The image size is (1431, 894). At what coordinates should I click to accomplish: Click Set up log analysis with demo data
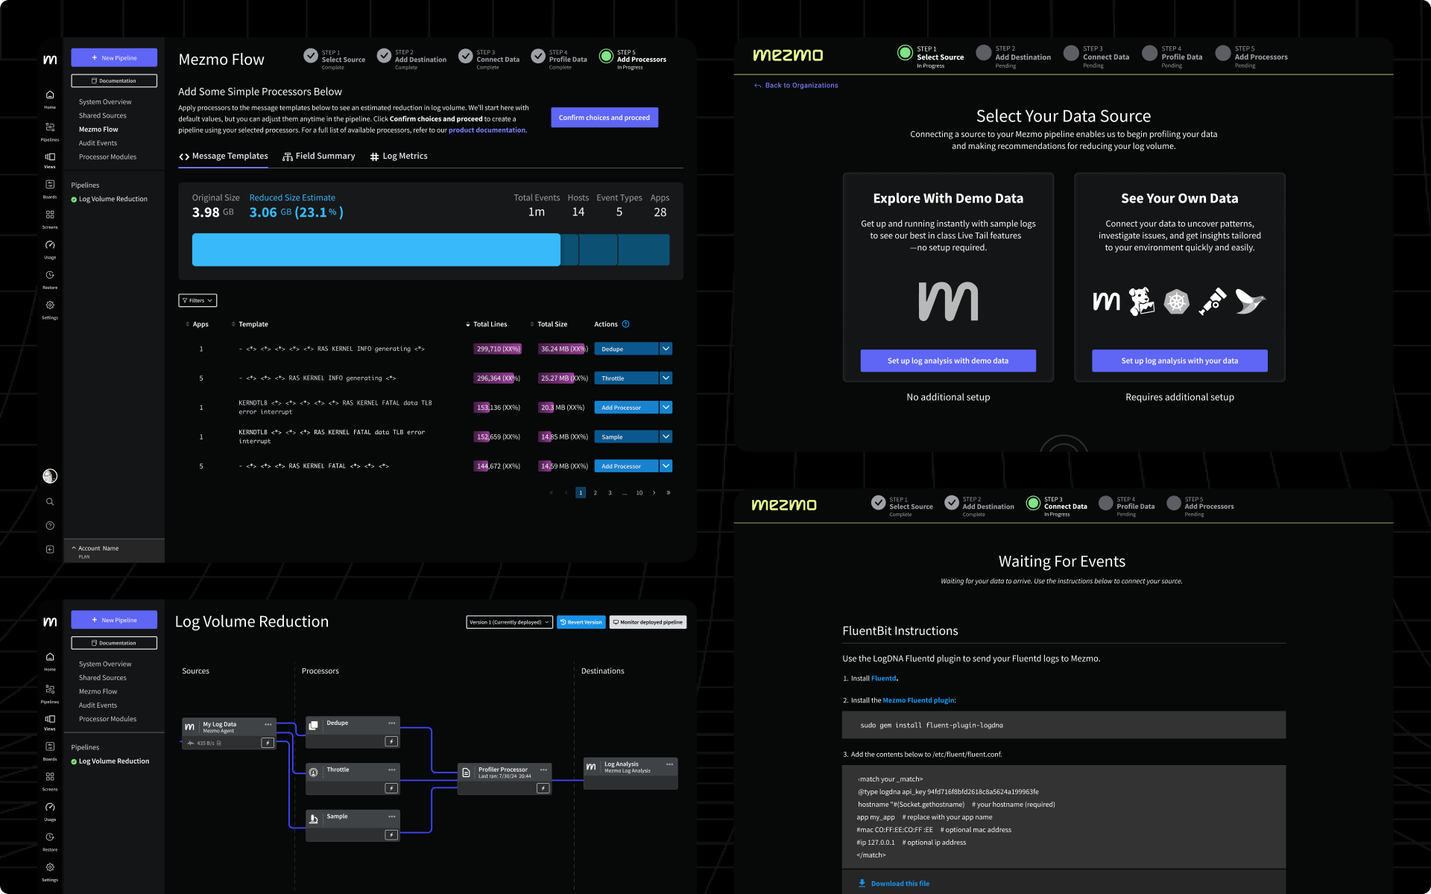[947, 361]
